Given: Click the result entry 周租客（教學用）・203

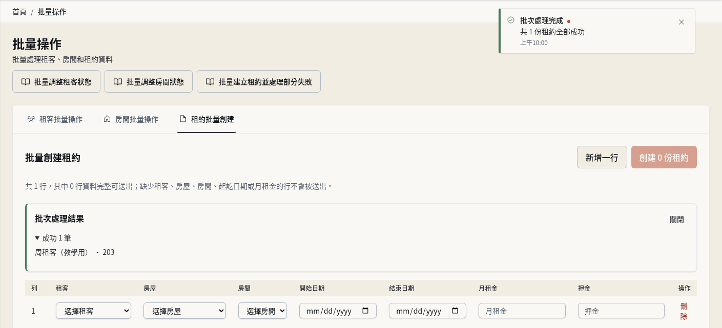Looking at the screenshot, I should pyautogui.click(x=75, y=252).
